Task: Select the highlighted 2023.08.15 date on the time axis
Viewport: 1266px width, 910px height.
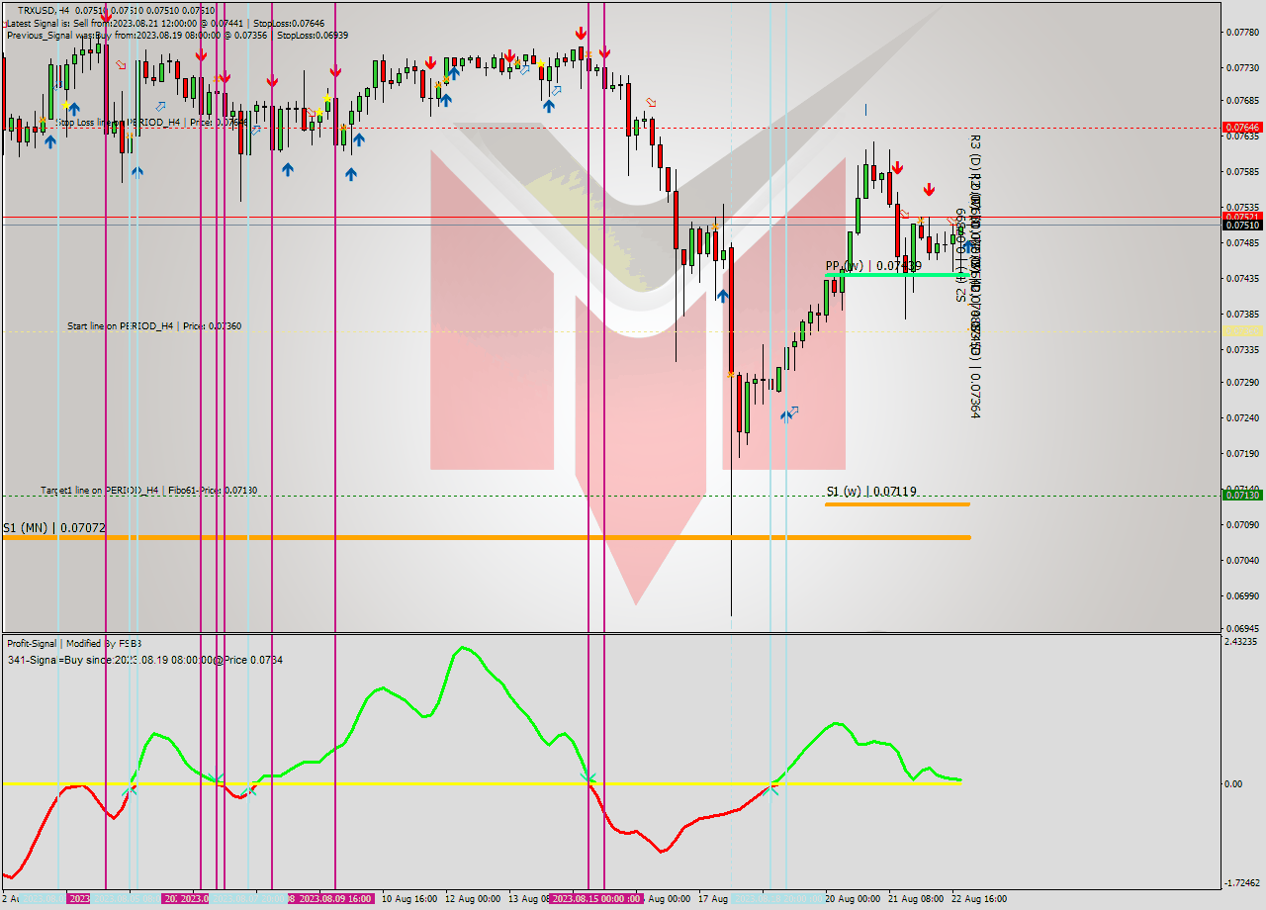Action: click(594, 899)
